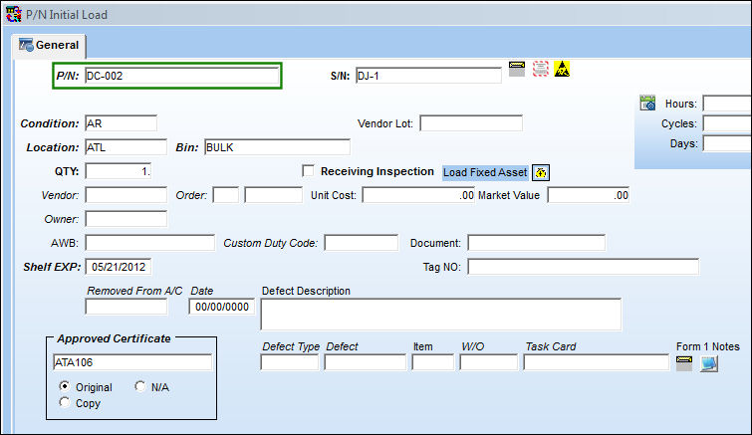Click the Vendor input field
752x435 pixels.
126,195
